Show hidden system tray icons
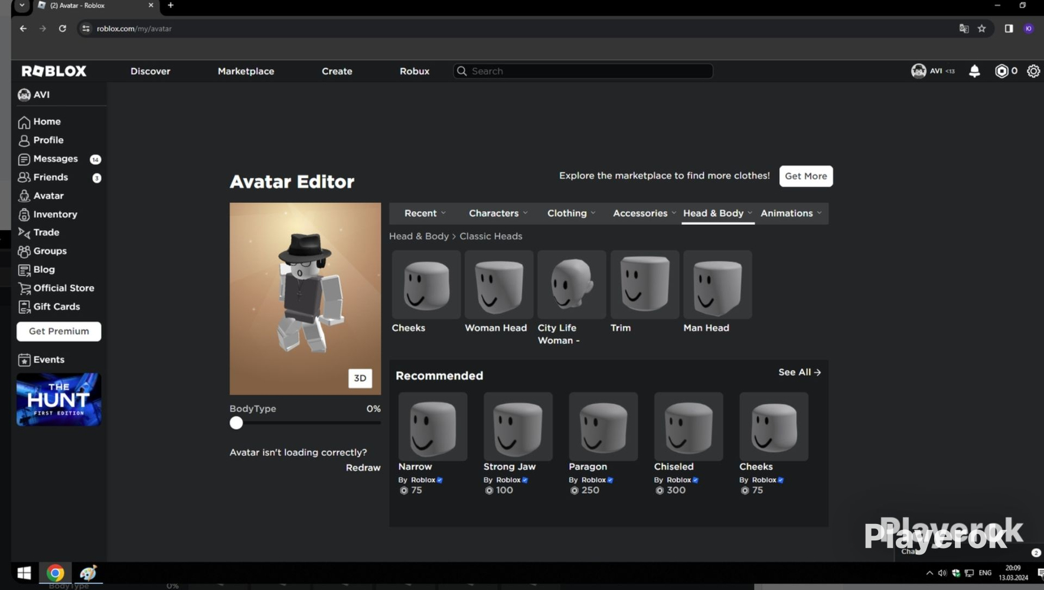The height and width of the screenshot is (590, 1044). click(x=929, y=573)
